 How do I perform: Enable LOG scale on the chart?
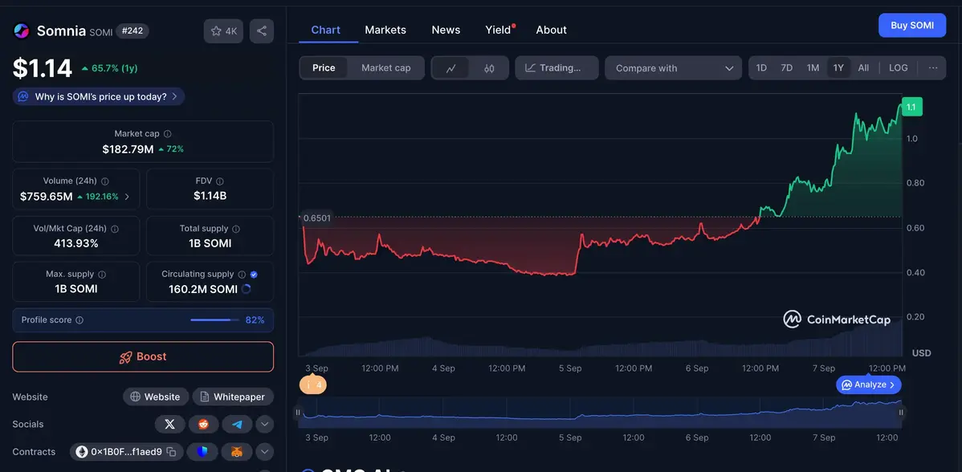coord(898,67)
